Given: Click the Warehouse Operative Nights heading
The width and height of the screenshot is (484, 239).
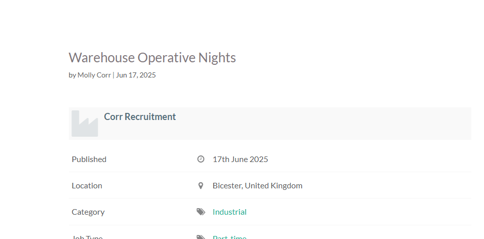Looking at the screenshot, I should point(152,58).
